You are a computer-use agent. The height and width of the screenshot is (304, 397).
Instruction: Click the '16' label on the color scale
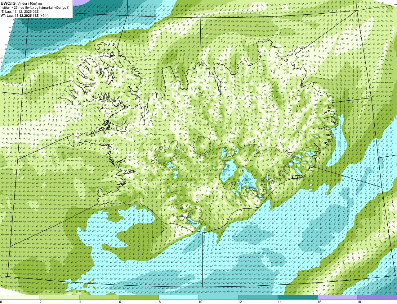point(319,302)
